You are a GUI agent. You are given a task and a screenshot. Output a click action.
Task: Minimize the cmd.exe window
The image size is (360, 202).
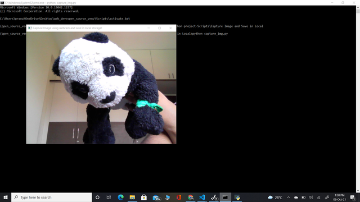[x=332, y=3]
